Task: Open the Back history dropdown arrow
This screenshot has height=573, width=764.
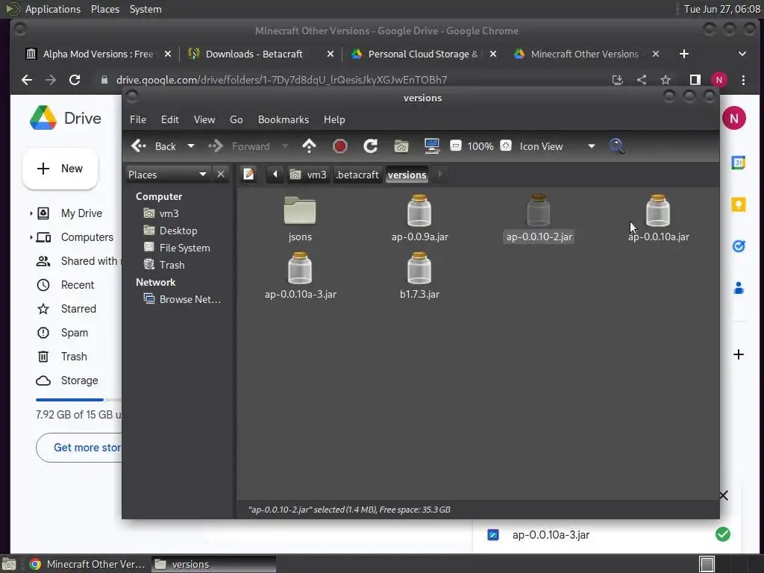Action: 191,145
